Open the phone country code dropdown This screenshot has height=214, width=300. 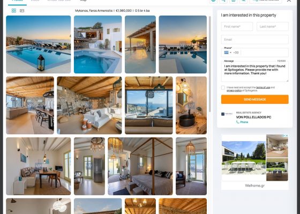(x=230, y=52)
